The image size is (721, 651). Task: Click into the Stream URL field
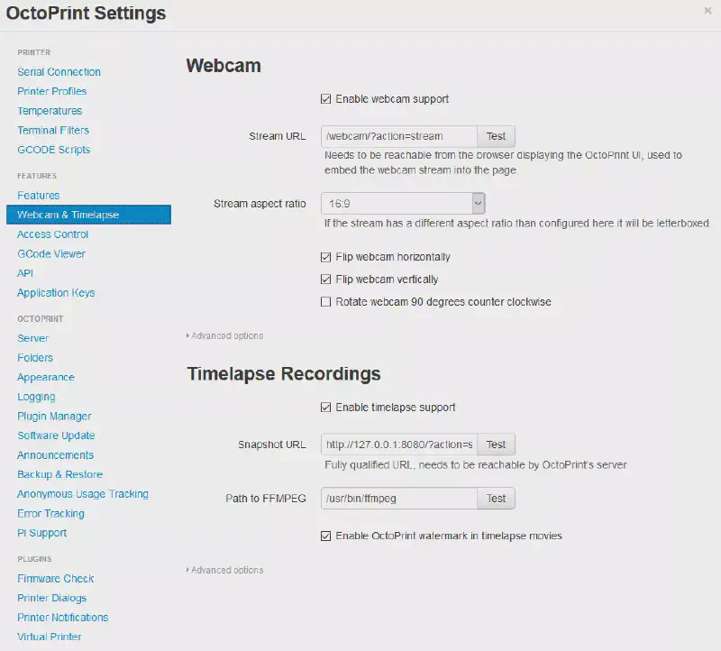(398, 137)
